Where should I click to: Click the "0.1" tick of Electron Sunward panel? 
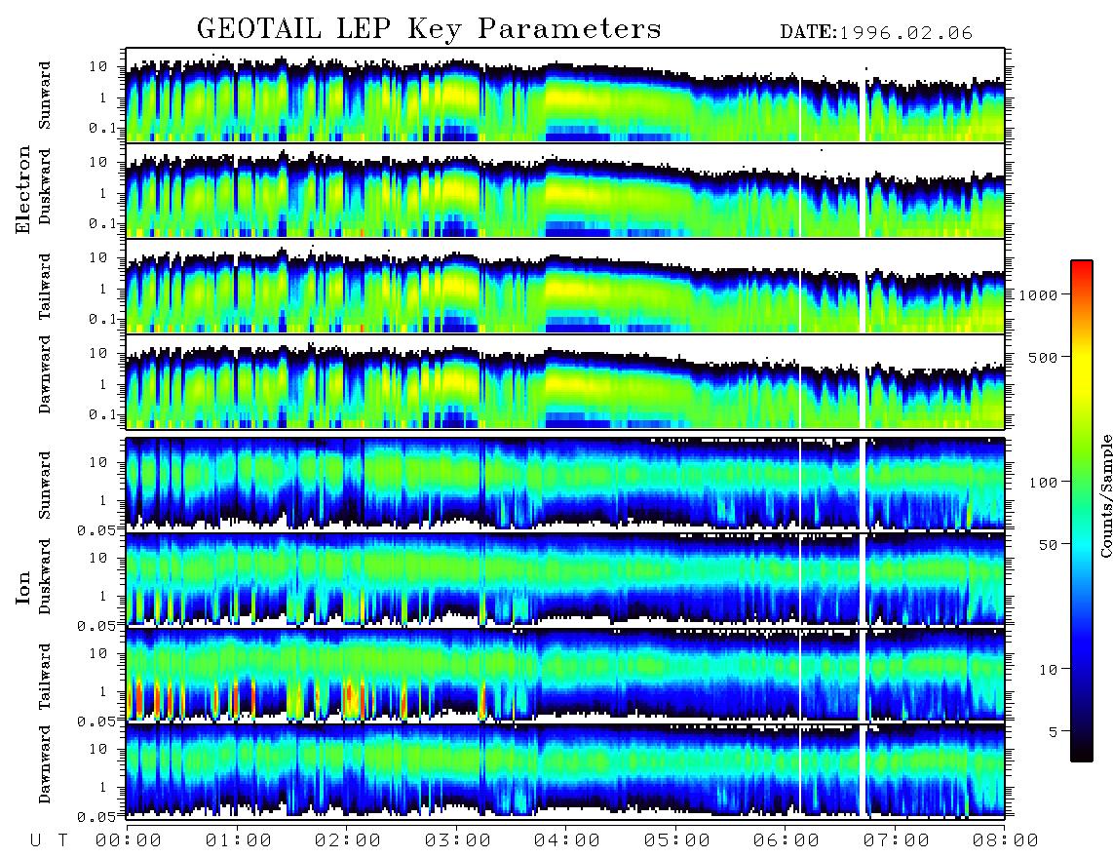pyautogui.click(x=103, y=128)
